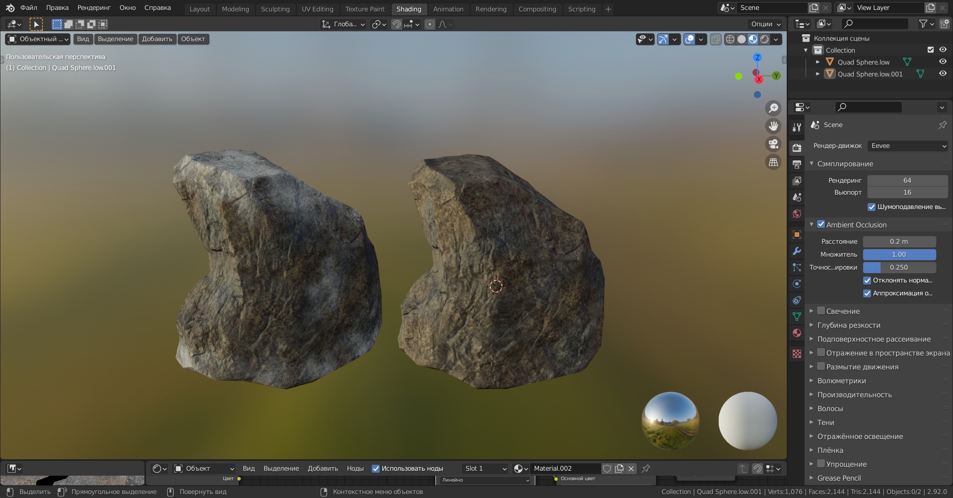Toggle X-ray mode icon
This screenshot has height=498, width=953.
[x=715, y=39]
